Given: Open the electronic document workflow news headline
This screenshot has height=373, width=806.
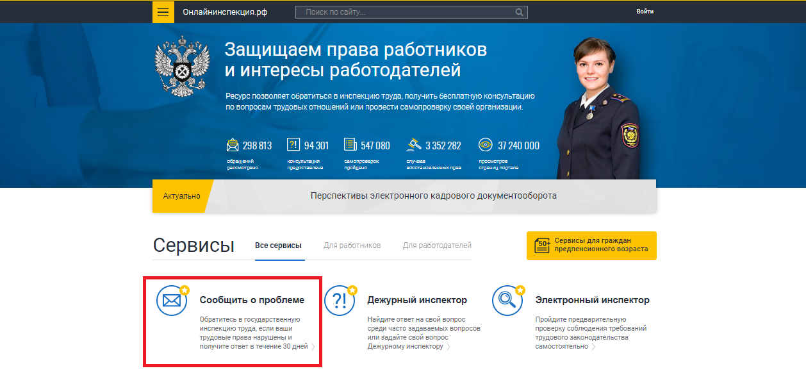Looking at the screenshot, I should click(433, 196).
